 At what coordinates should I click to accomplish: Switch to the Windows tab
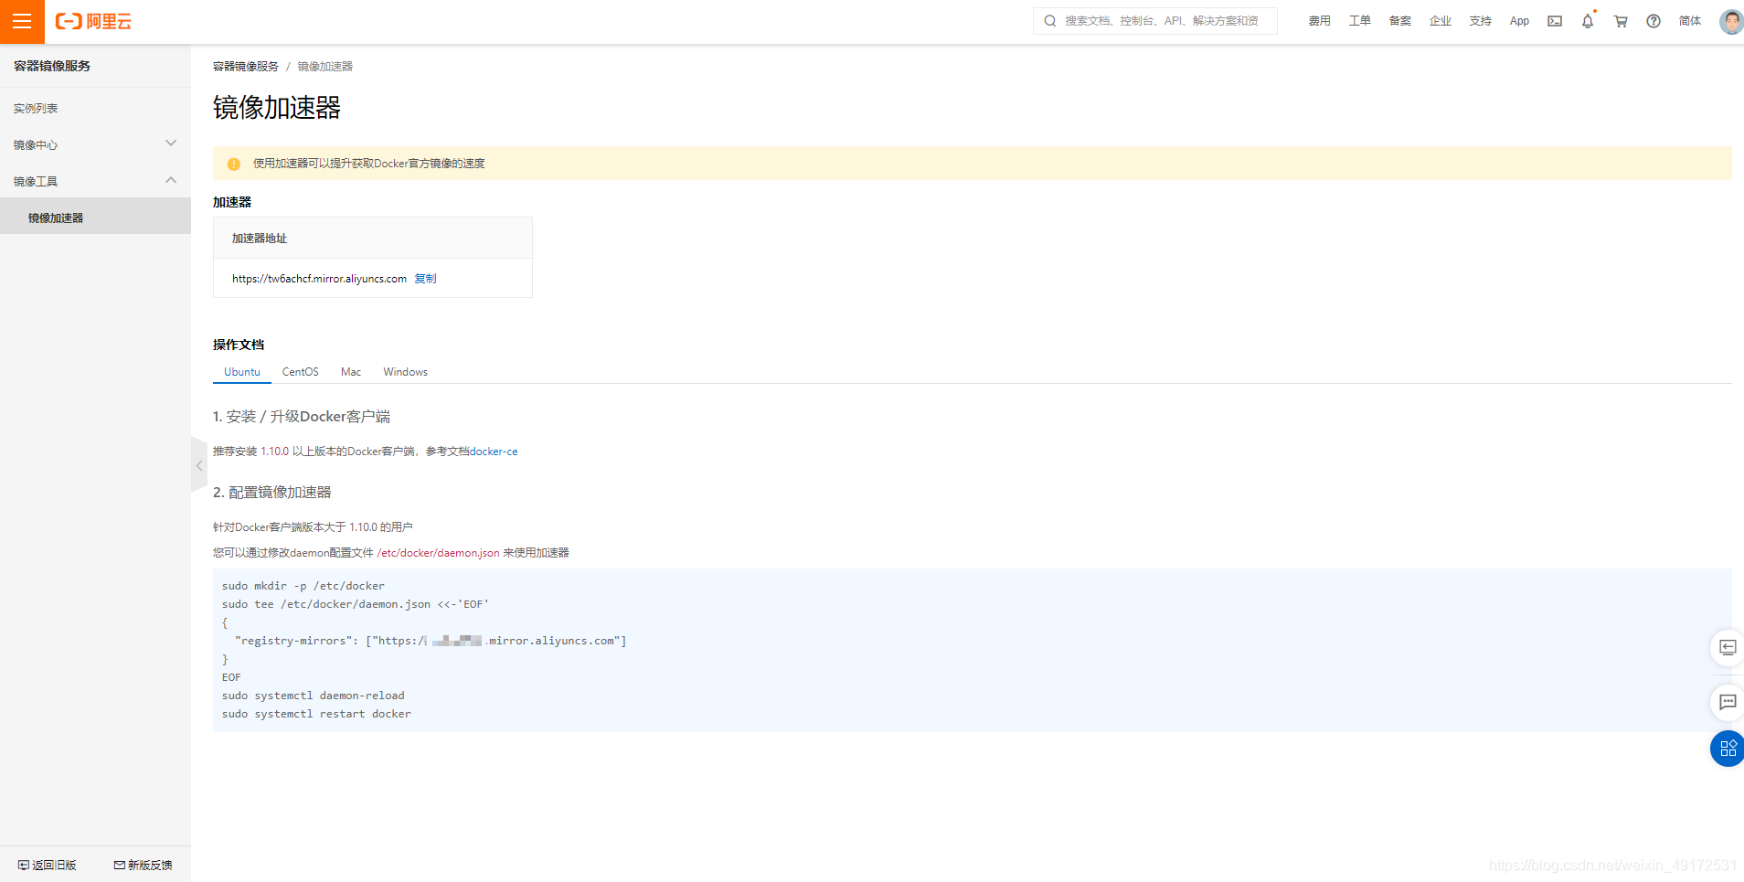tap(405, 372)
